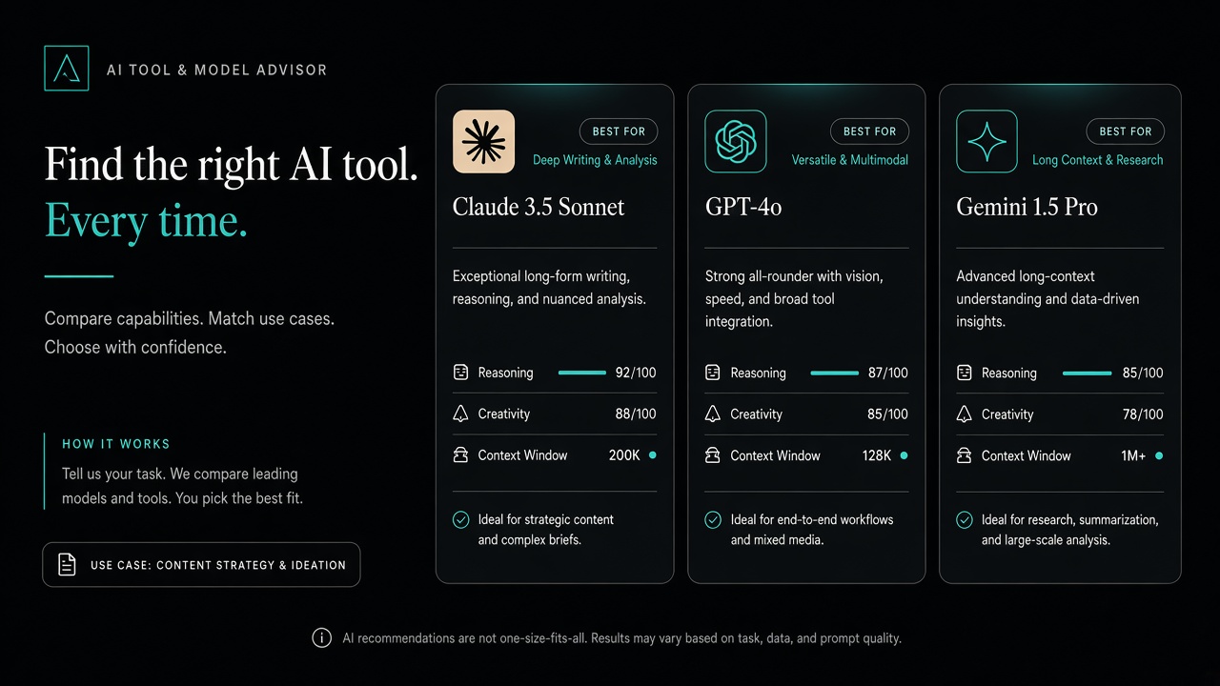Click the checkmark beside 'Ideal for strategic content'
The width and height of the screenshot is (1220, 686).
tap(461, 520)
